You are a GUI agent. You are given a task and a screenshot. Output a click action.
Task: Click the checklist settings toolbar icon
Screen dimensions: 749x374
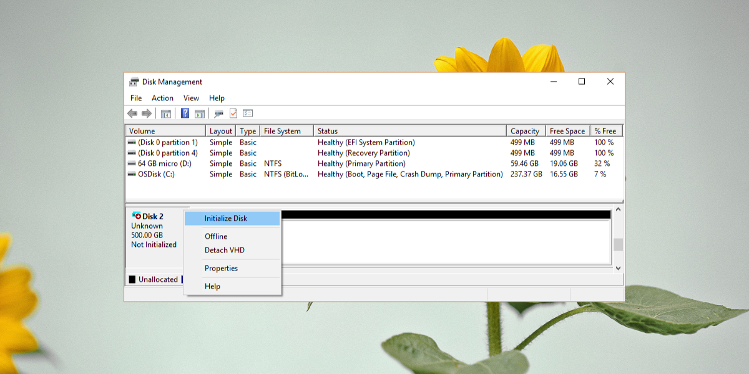248,113
